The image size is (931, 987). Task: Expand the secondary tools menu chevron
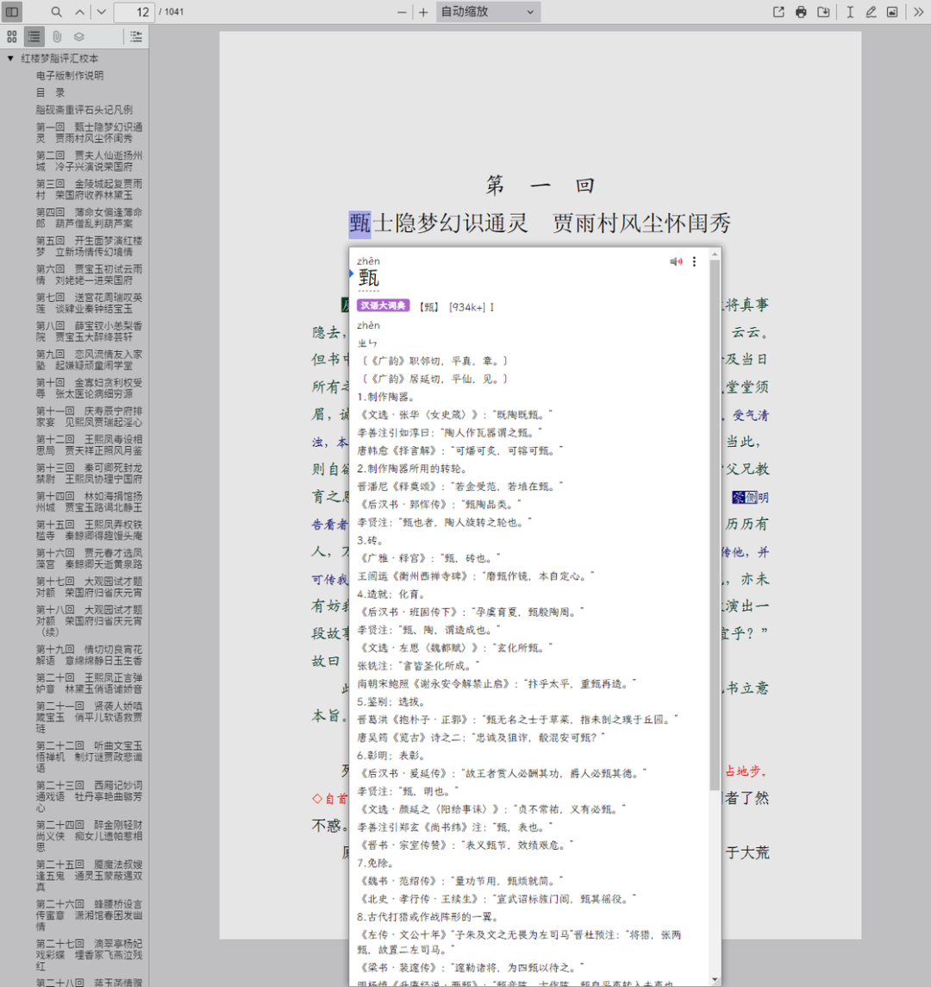point(918,12)
